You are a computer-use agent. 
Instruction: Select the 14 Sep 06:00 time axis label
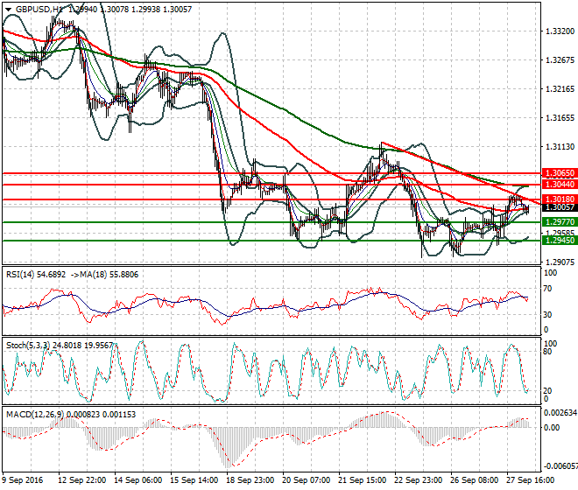pyautogui.click(x=138, y=480)
